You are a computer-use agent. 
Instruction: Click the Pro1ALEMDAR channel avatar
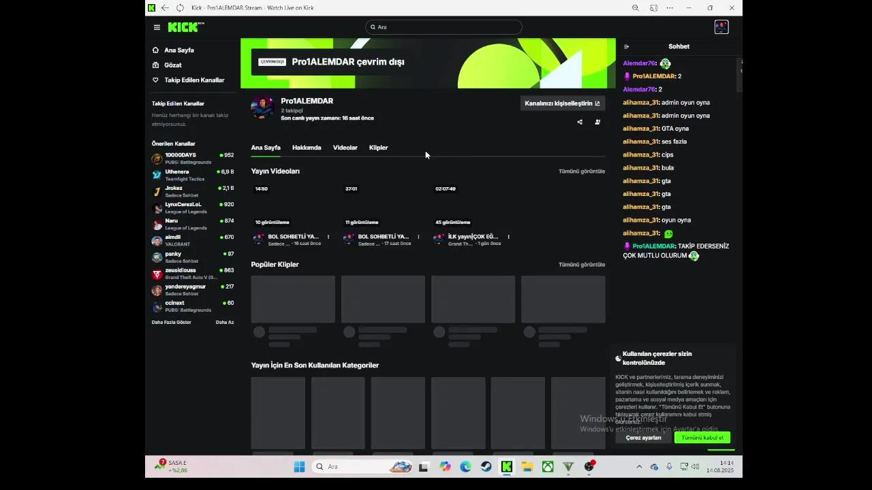(x=262, y=108)
